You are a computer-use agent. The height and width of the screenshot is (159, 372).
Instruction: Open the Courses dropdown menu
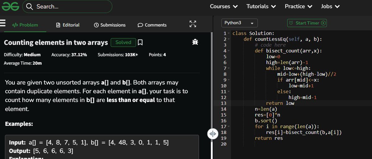point(224,6)
